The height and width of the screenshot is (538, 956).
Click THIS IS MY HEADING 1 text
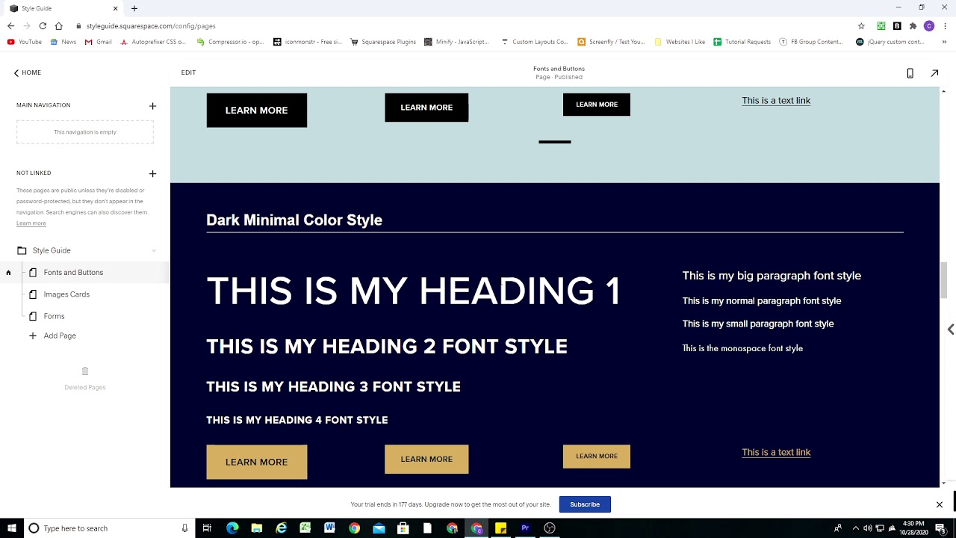coord(414,291)
